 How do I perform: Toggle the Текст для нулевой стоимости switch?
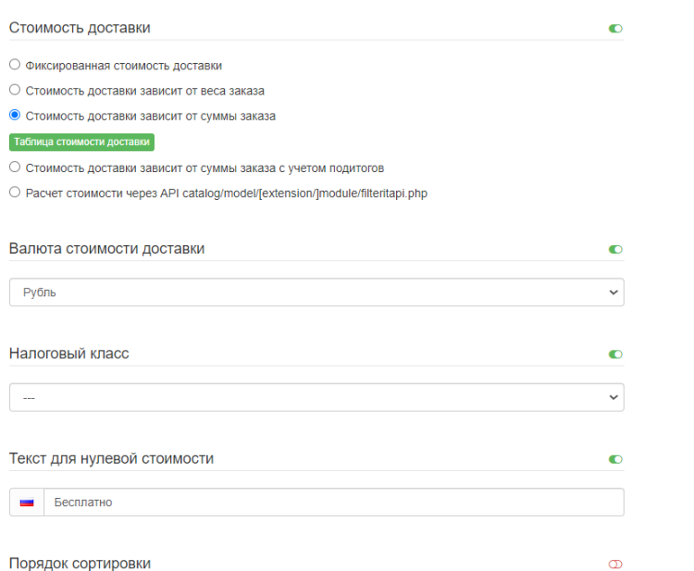tap(615, 459)
